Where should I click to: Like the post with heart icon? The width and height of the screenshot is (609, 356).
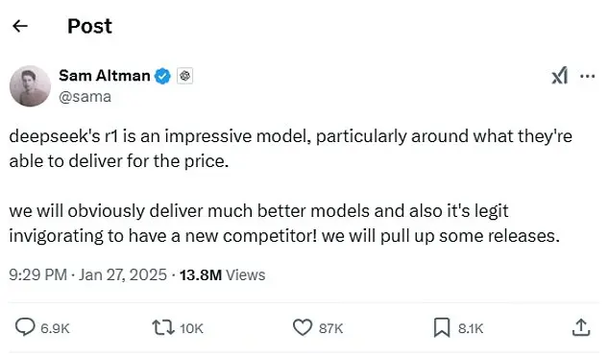coord(303,327)
